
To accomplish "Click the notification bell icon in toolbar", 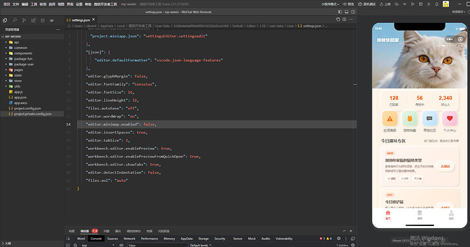I will tap(437, 4).
